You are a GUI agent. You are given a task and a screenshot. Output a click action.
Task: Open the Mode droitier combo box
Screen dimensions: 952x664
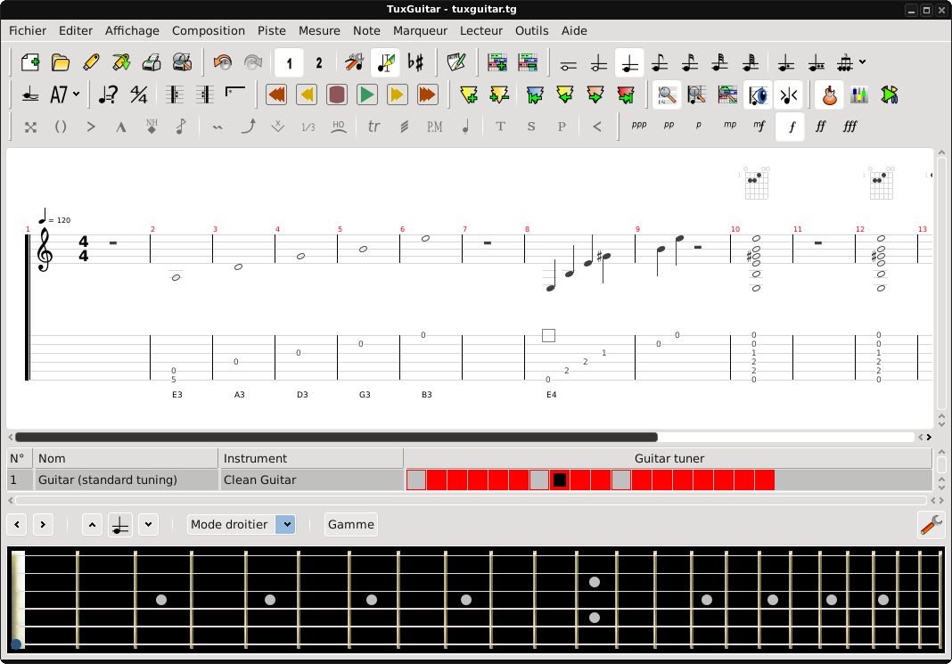click(241, 524)
